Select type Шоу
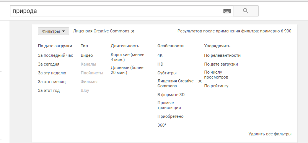 [85, 91]
